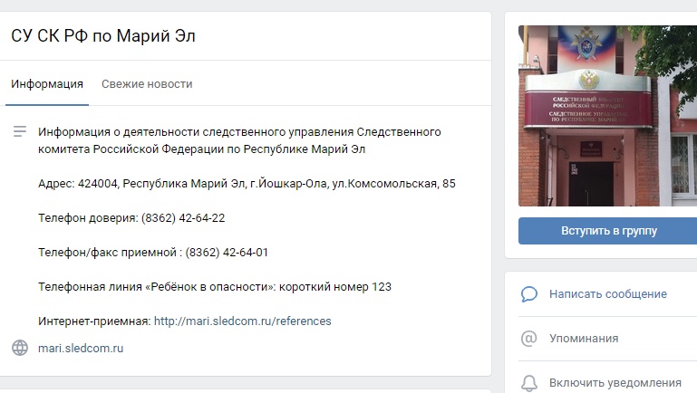Click Написать сообщение
697x393 pixels.
pyautogui.click(x=607, y=294)
